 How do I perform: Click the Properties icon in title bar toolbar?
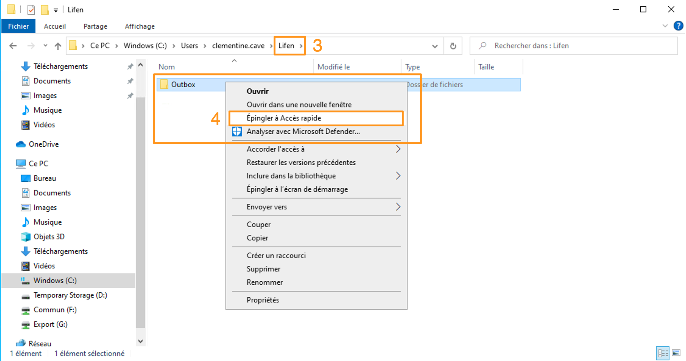pos(31,10)
